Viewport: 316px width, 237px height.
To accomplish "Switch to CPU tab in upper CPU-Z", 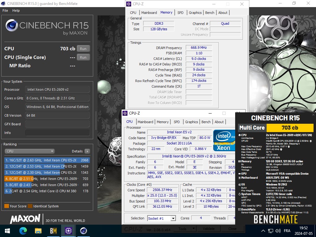I will click(133, 12).
